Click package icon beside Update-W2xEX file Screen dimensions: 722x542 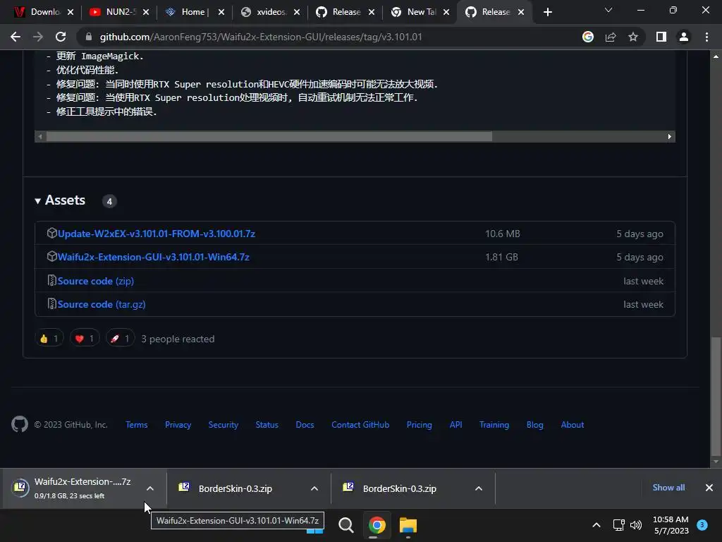click(x=51, y=233)
